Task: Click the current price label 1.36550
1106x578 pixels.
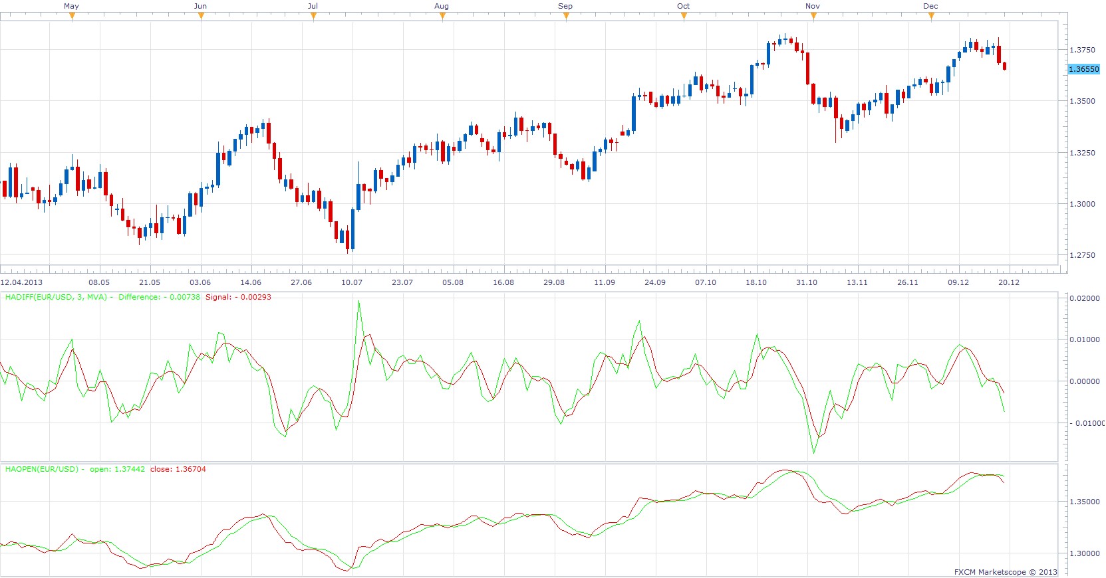Action: [x=1084, y=69]
